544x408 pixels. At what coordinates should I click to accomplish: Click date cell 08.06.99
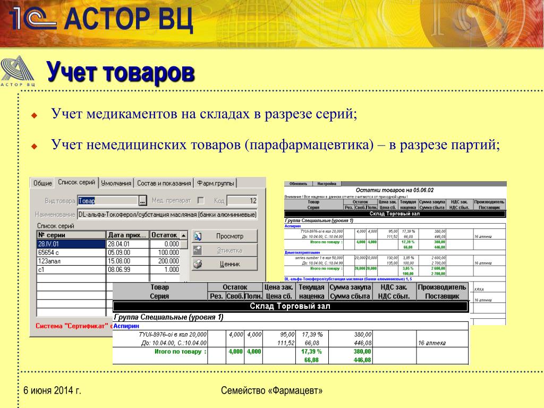click(x=127, y=269)
